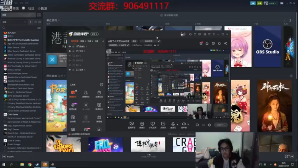Click the Steam library grid view icon
Viewport: 298px width, 168px height.
(x=39, y=15)
